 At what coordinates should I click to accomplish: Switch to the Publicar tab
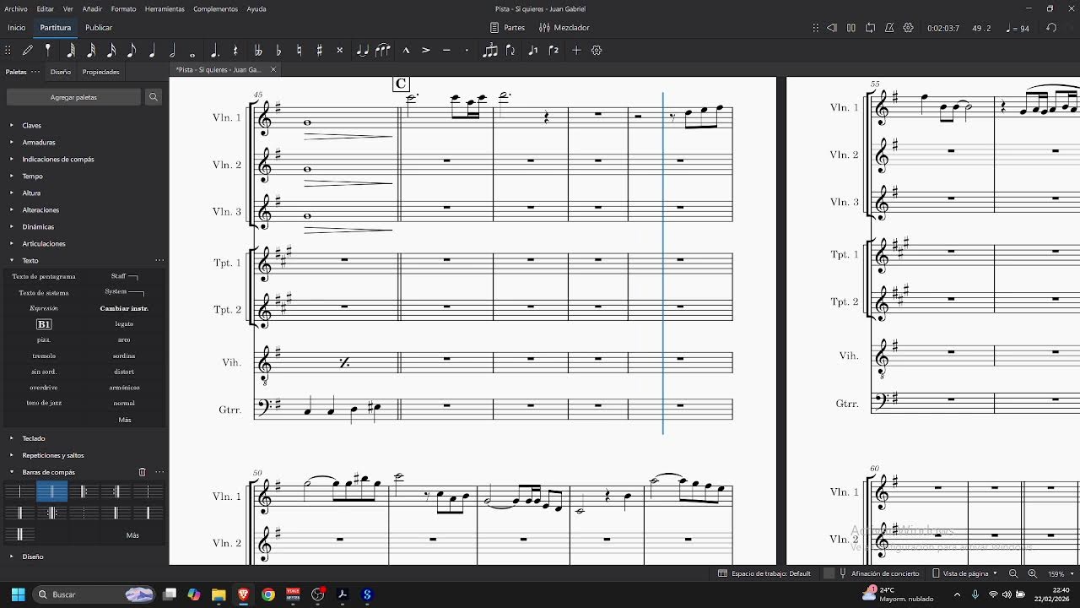(x=99, y=28)
